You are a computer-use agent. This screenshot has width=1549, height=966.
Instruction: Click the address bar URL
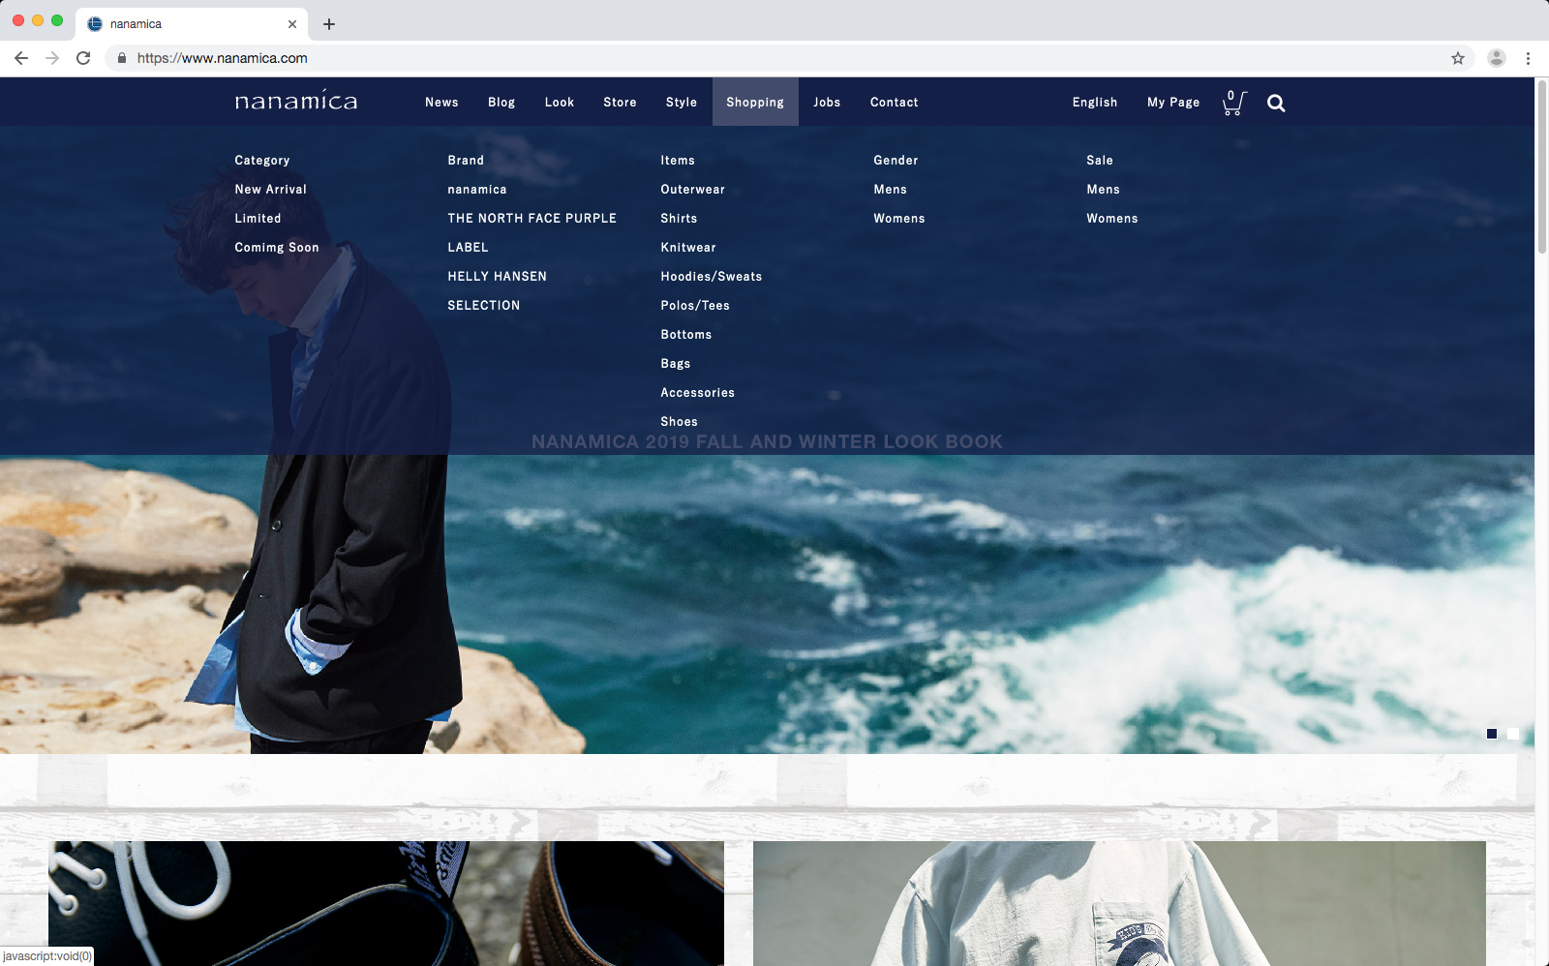[222, 58]
